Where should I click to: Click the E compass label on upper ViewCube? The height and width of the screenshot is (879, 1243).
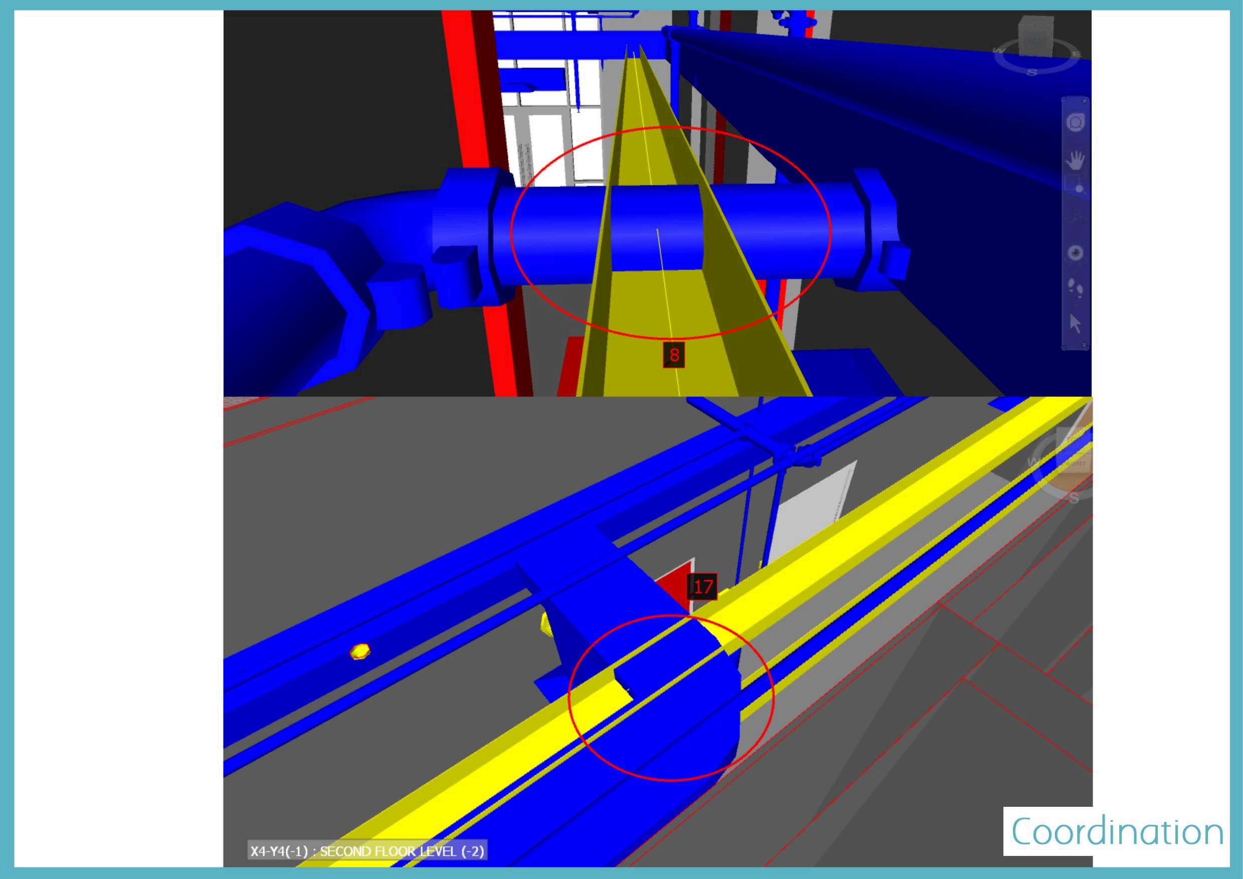pyautogui.click(x=1077, y=54)
